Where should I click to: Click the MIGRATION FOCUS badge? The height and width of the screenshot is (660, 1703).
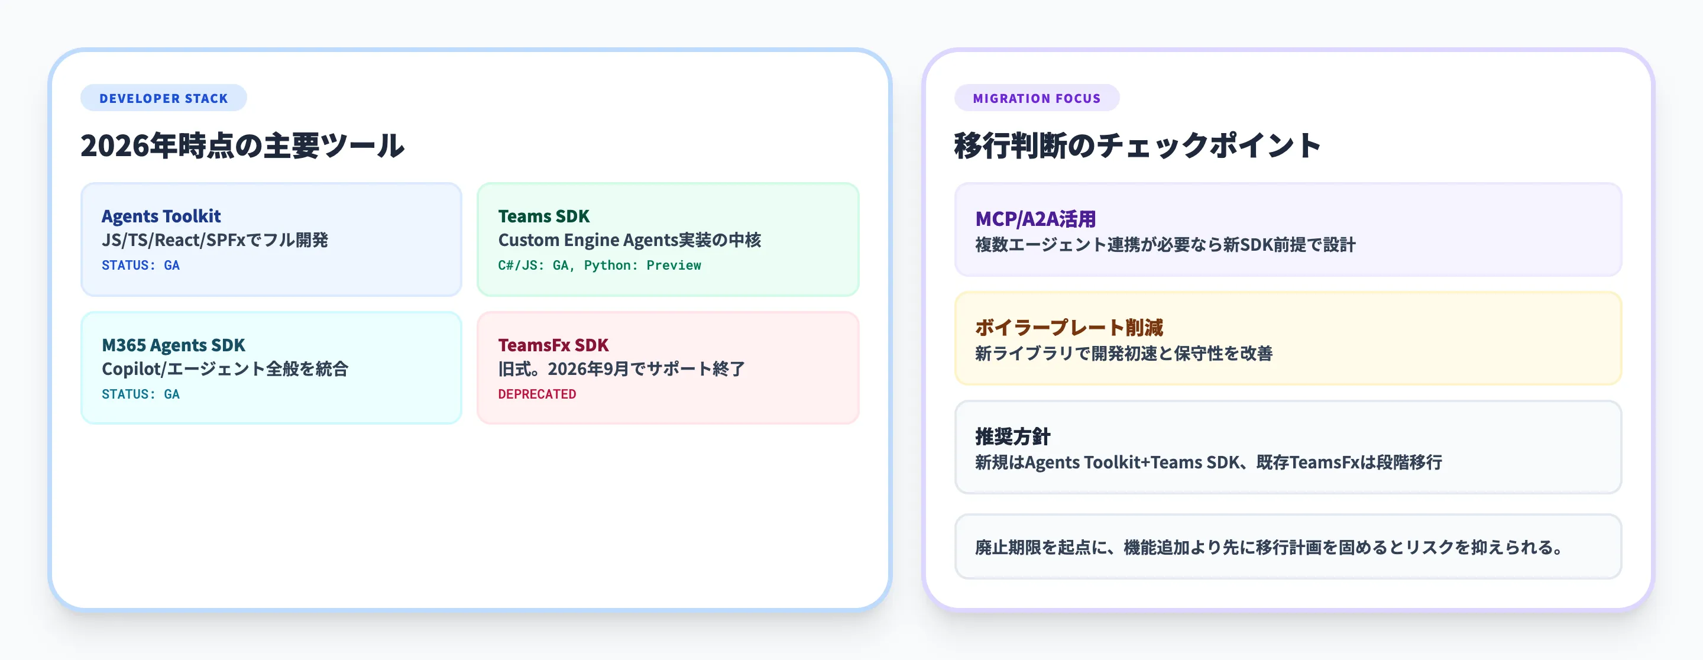point(1037,98)
